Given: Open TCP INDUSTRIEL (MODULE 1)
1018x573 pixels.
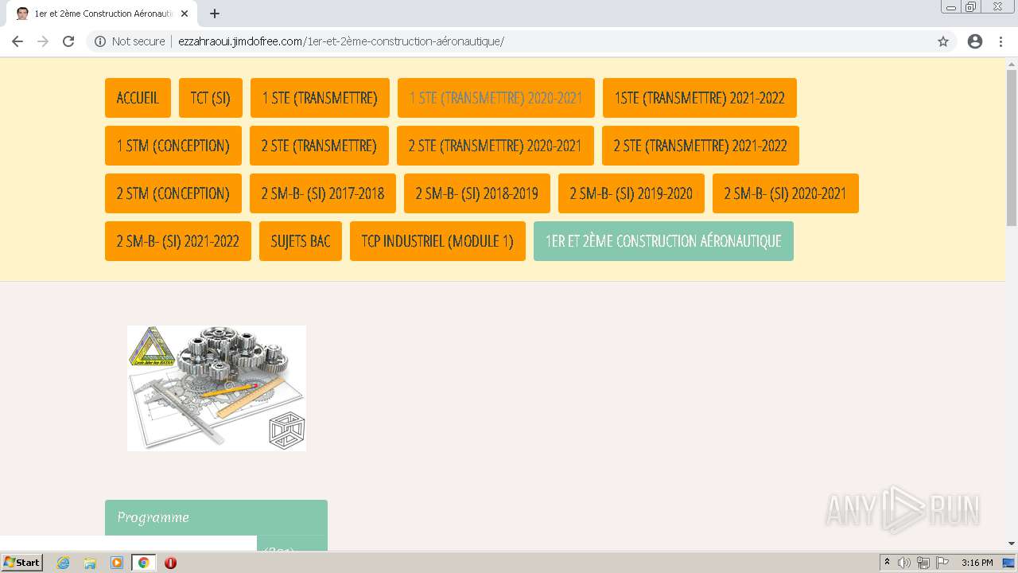Looking at the screenshot, I should 437,241.
